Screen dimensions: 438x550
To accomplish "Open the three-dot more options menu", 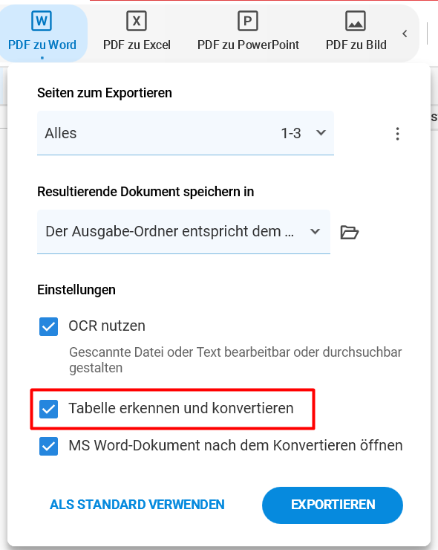I will (x=397, y=134).
